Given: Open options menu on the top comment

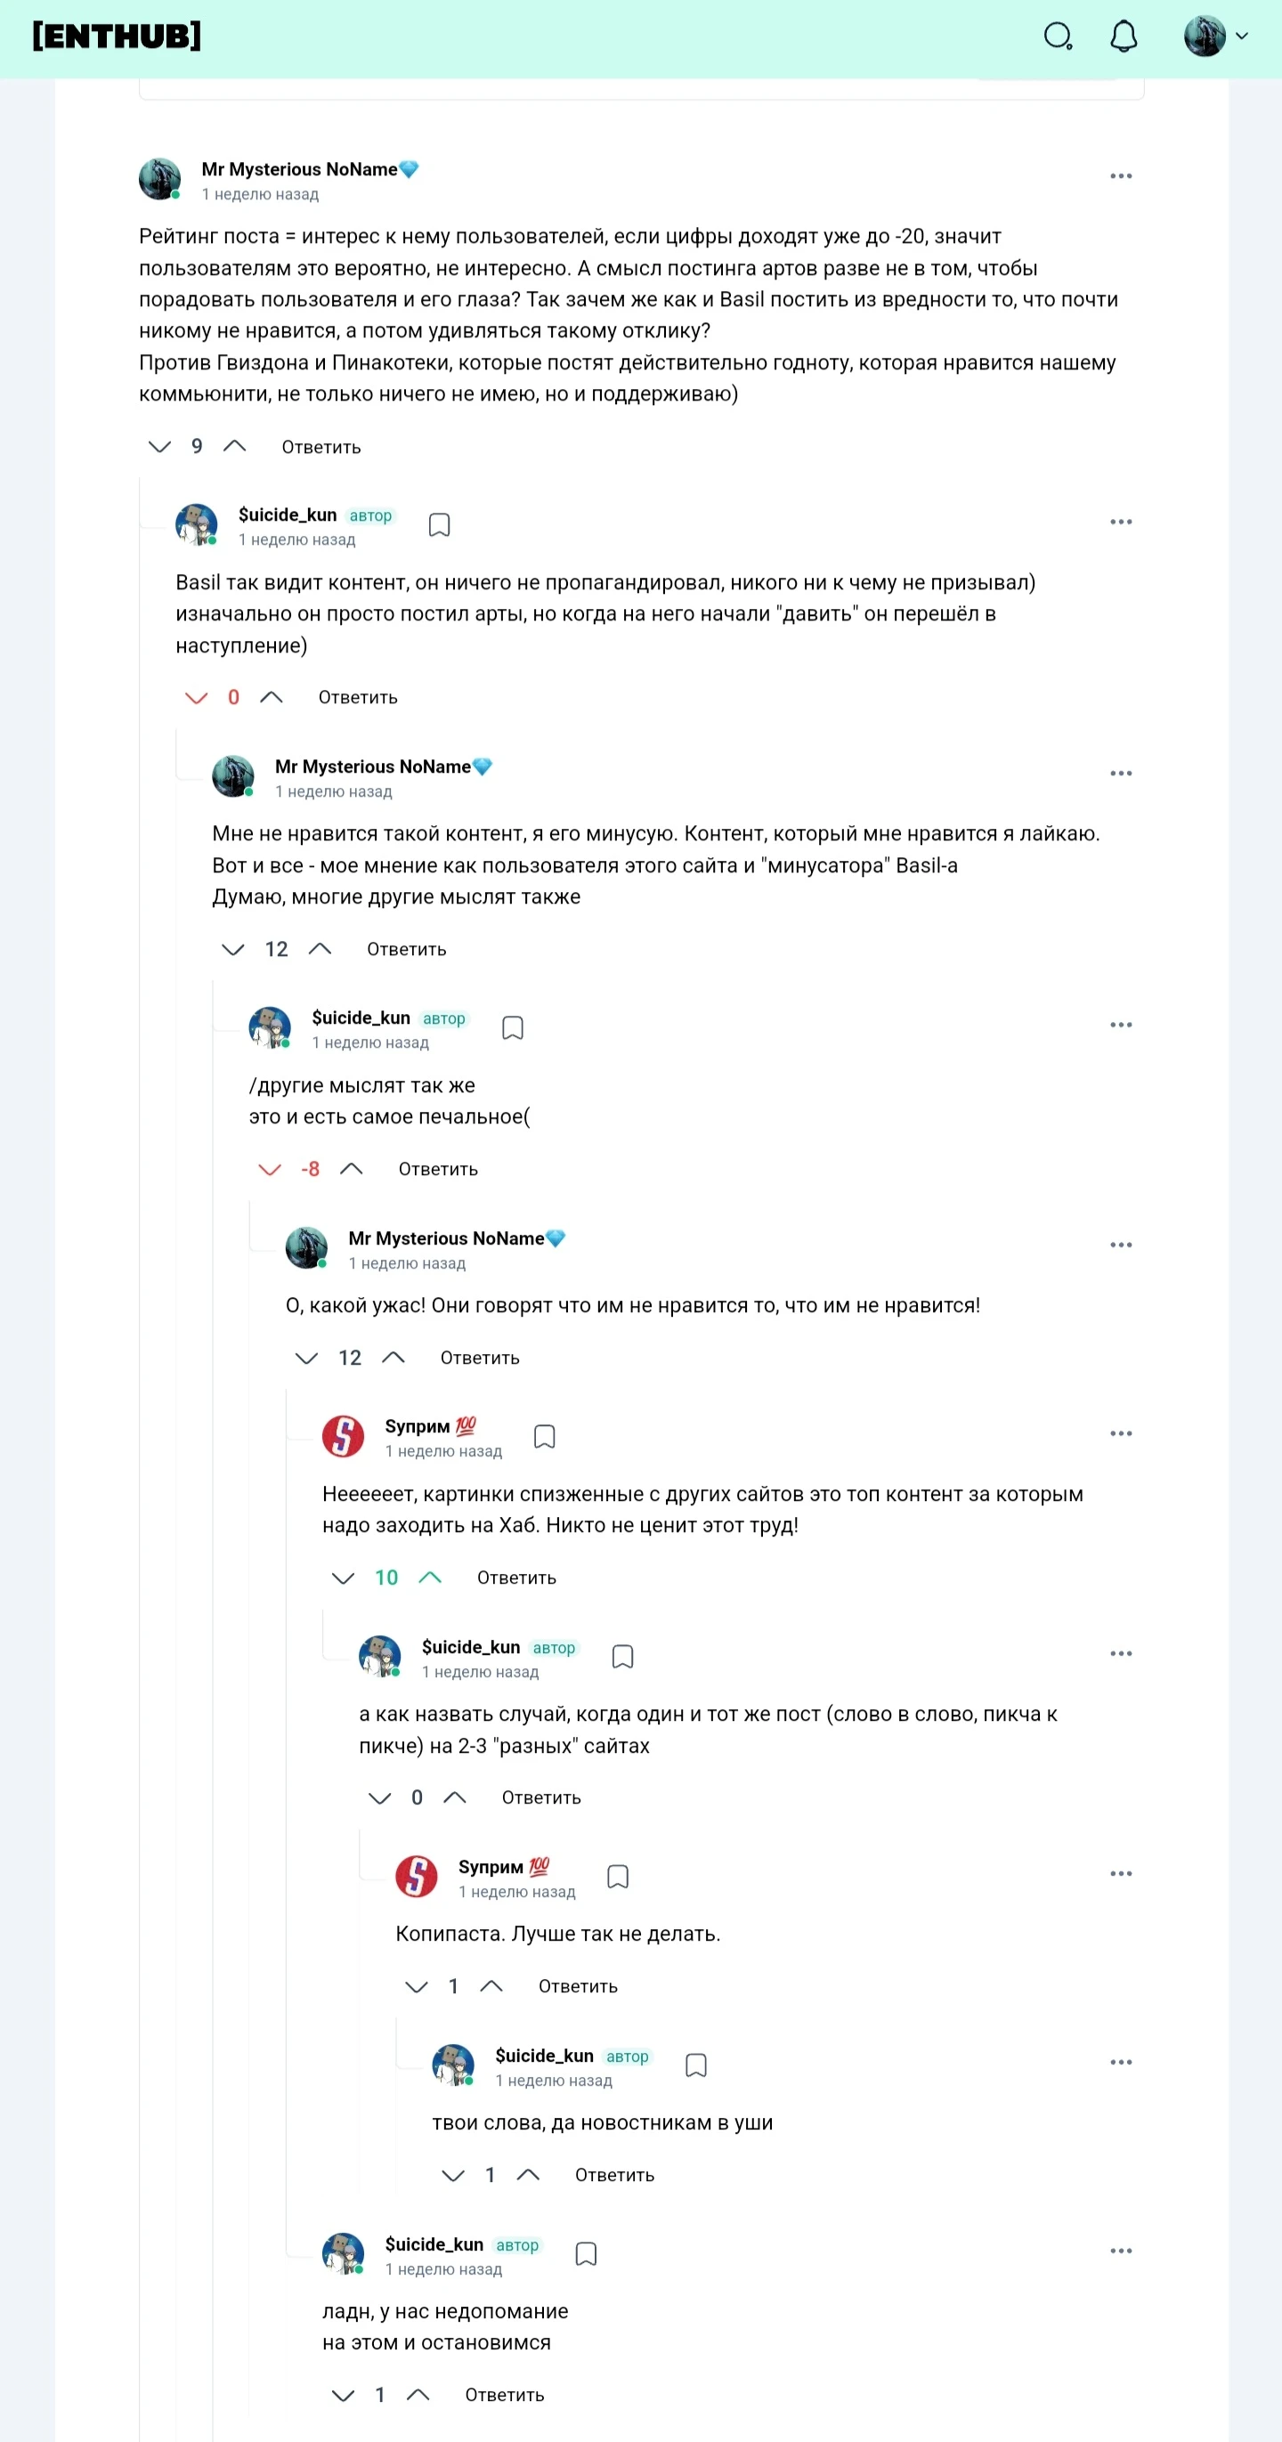Looking at the screenshot, I should [x=1121, y=176].
